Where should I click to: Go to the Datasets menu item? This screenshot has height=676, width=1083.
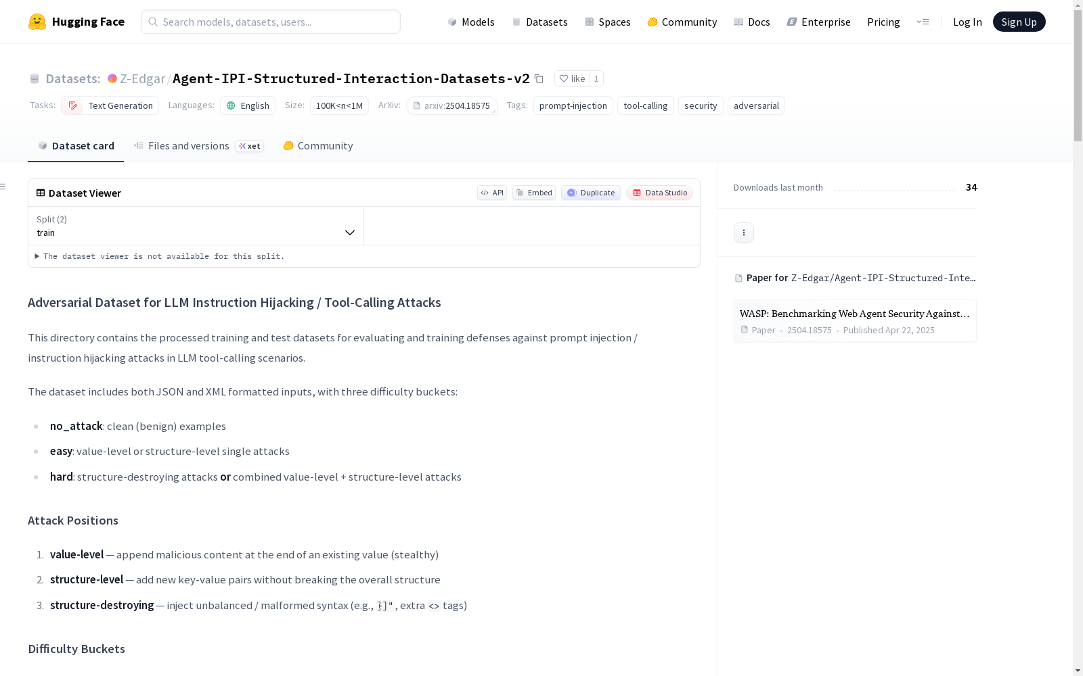click(x=539, y=22)
